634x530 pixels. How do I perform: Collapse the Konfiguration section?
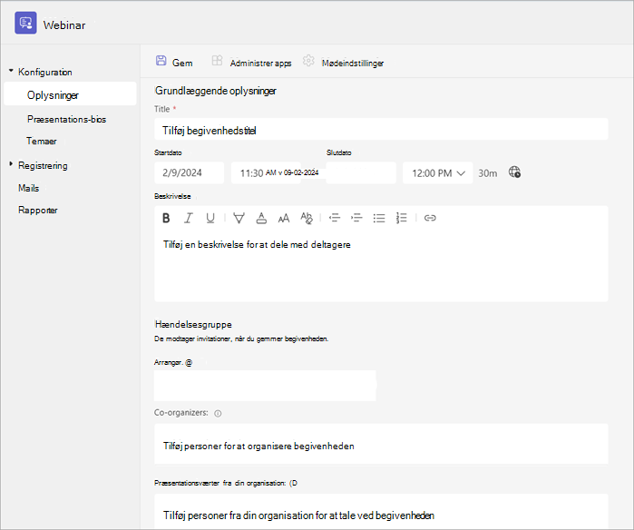[x=11, y=71]
